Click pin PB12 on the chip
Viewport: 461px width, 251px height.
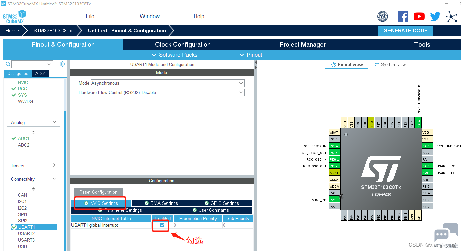pos(427,207)
